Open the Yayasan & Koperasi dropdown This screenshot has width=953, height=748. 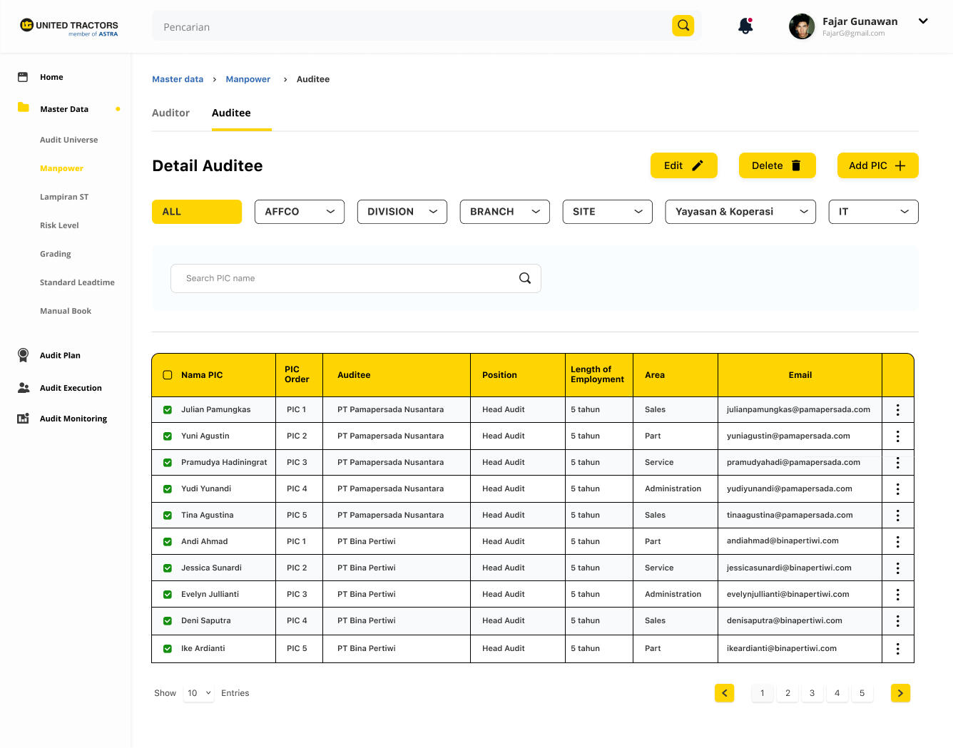pyautogui.click(x=740, y=212)
